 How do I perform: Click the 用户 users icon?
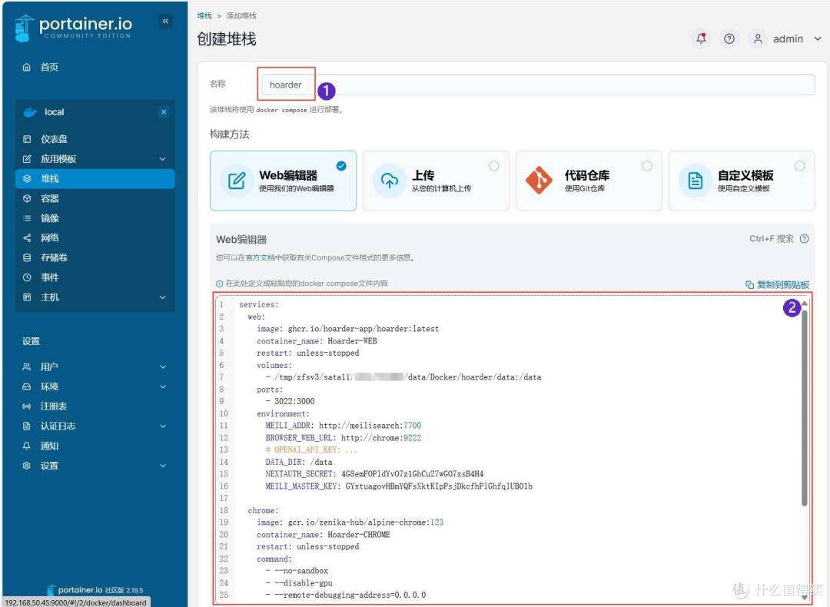pyautogui.click(x=26, y=367)
